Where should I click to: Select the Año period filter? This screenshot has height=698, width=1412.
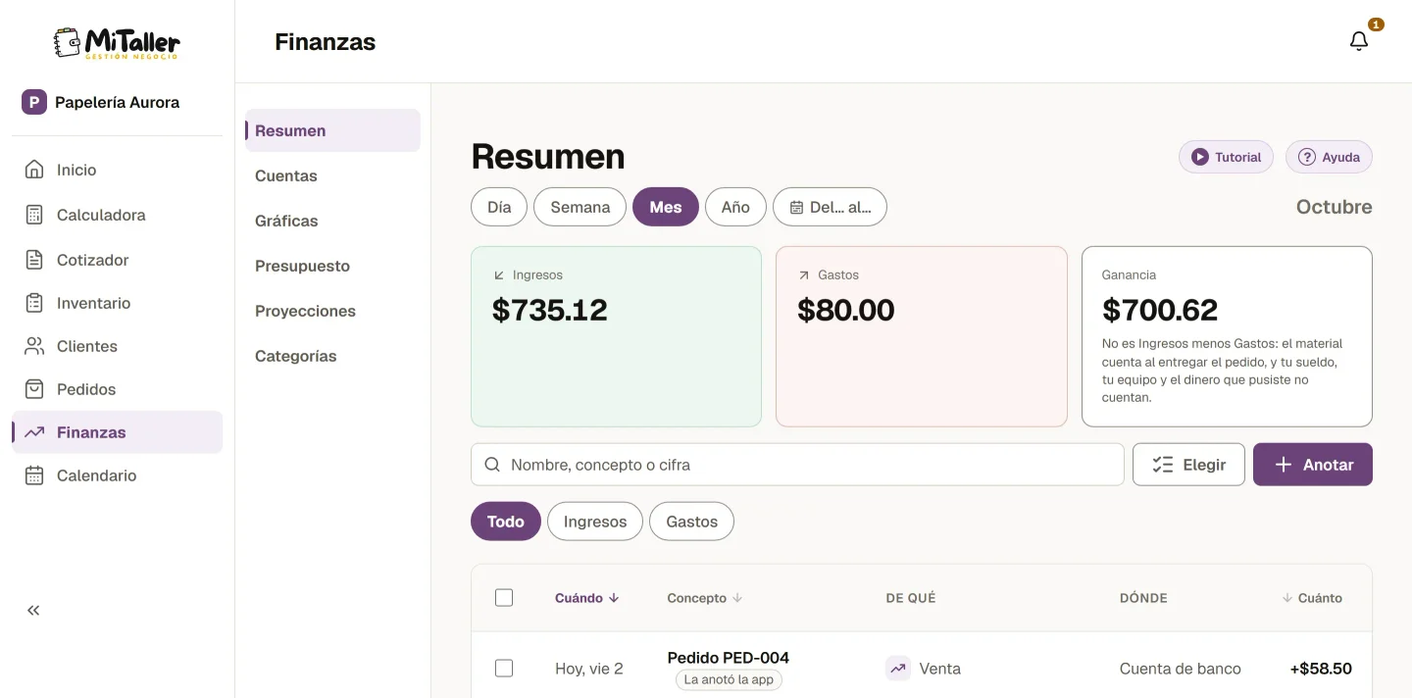tap(735, 207)
